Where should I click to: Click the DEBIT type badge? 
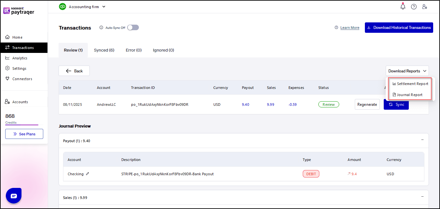coord(311,174)
